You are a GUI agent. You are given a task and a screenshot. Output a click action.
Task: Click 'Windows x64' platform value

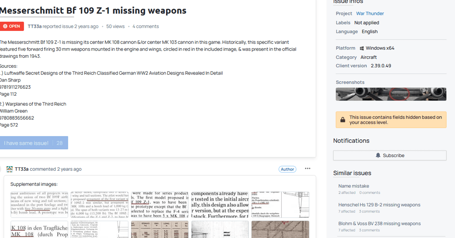(380, 48)
